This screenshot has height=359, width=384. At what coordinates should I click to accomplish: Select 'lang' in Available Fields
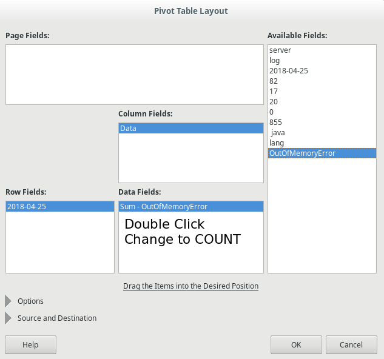tap(277, 143)
